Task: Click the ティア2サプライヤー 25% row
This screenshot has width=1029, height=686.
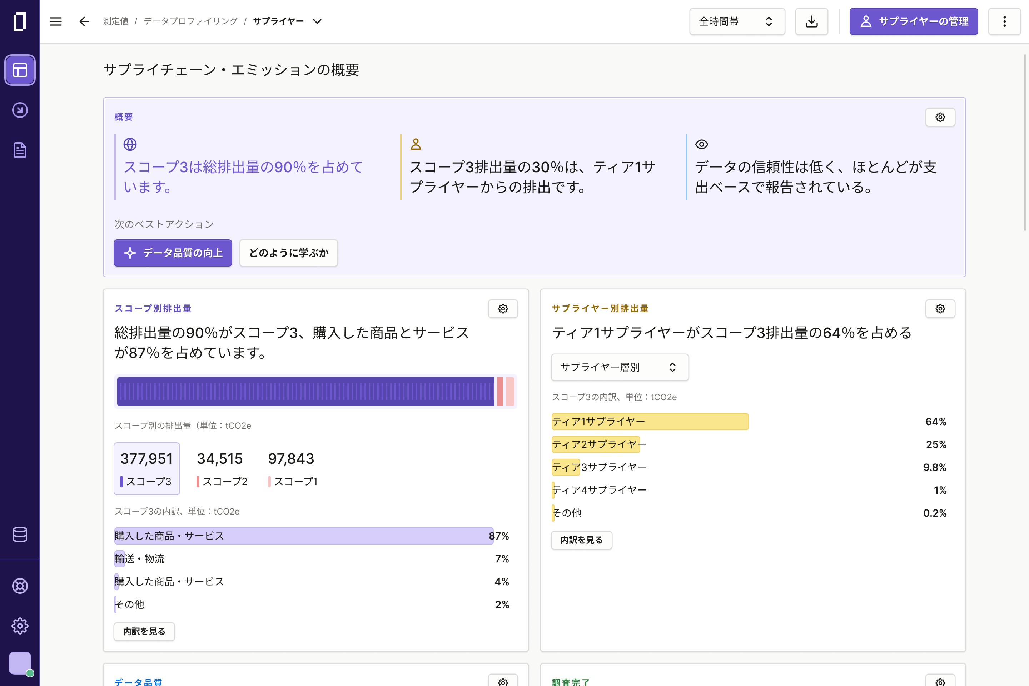Action: click(749, 444)
